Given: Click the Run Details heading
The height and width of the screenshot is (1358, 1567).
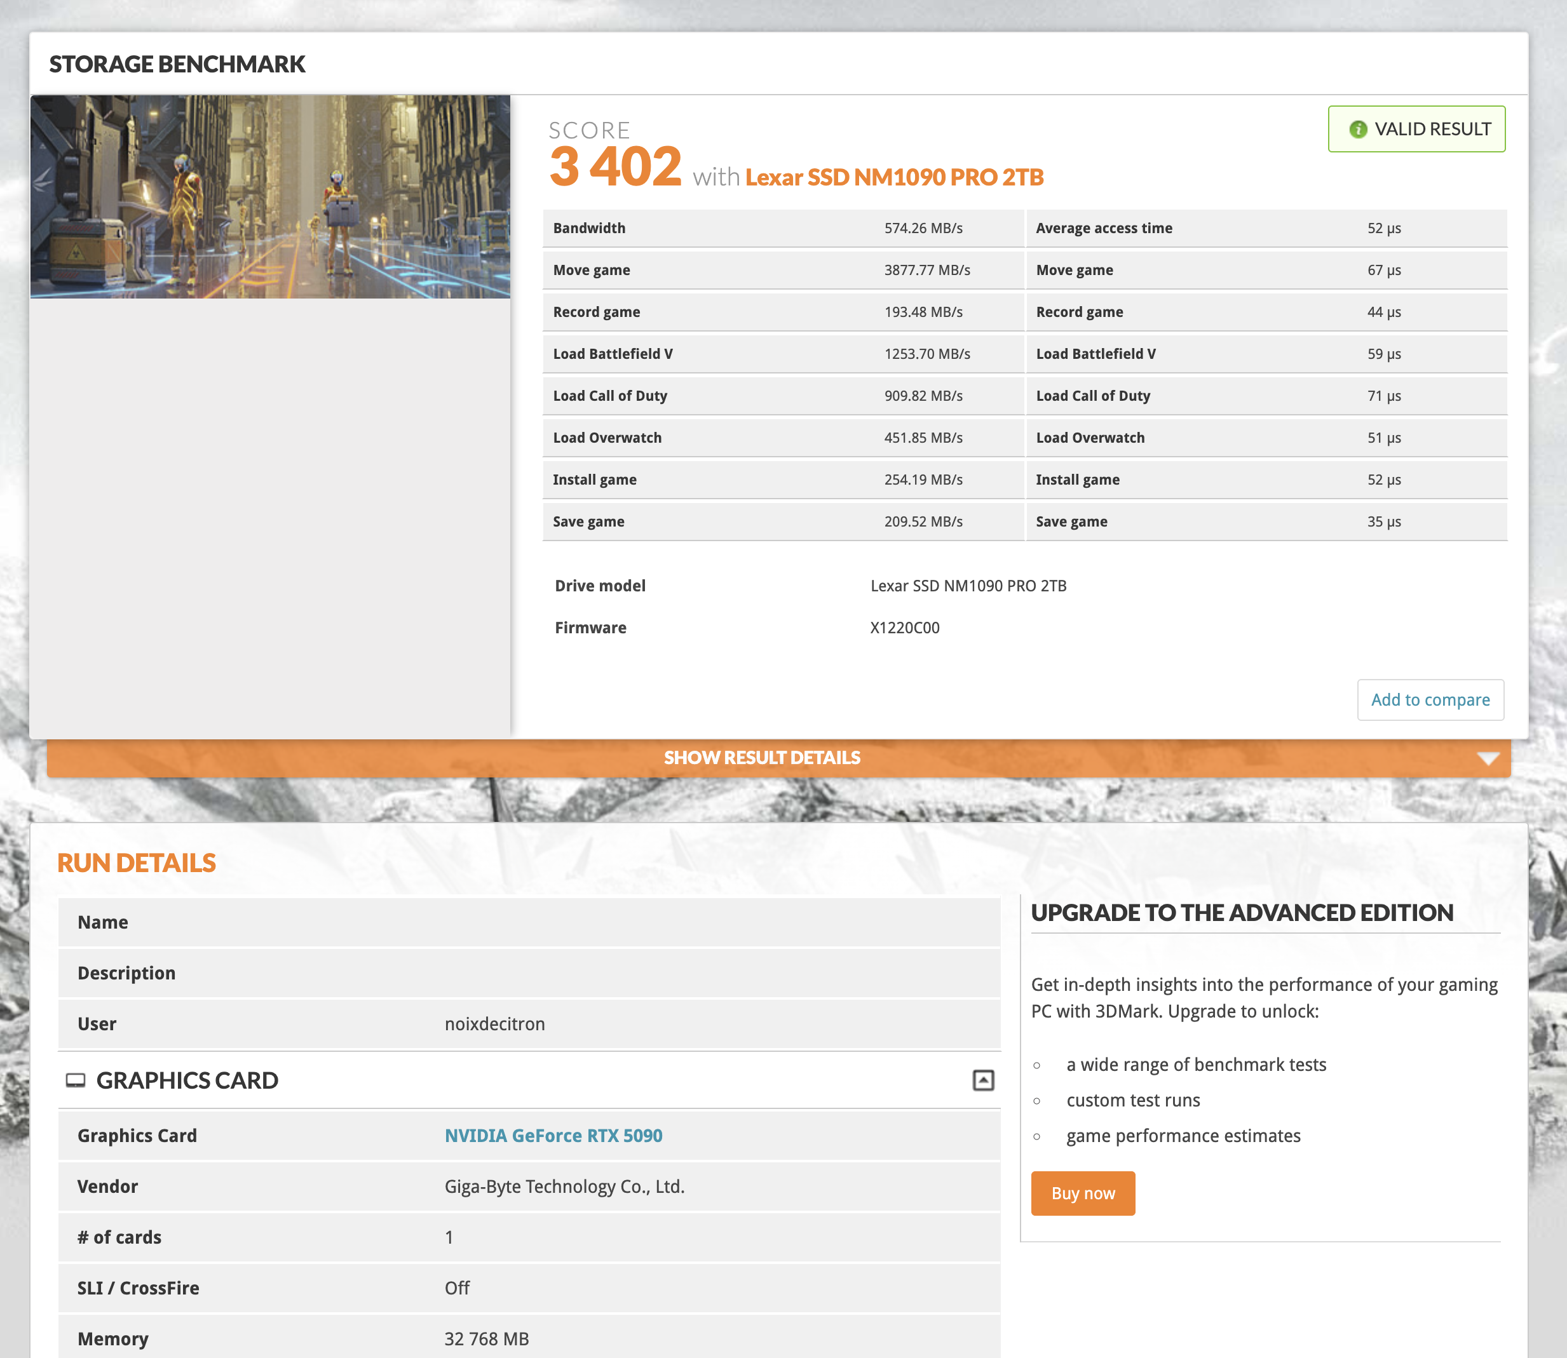Looking at the screenshot, I should pos(137,863).
